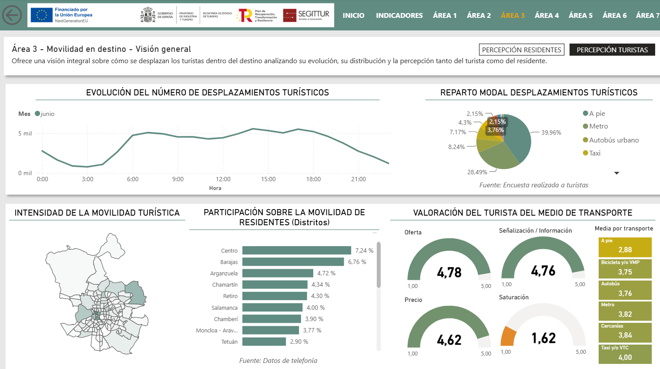This screenshot has width=660, height=369.
Task: Select the Metro legend marker
Action: (x=586, y=126)
